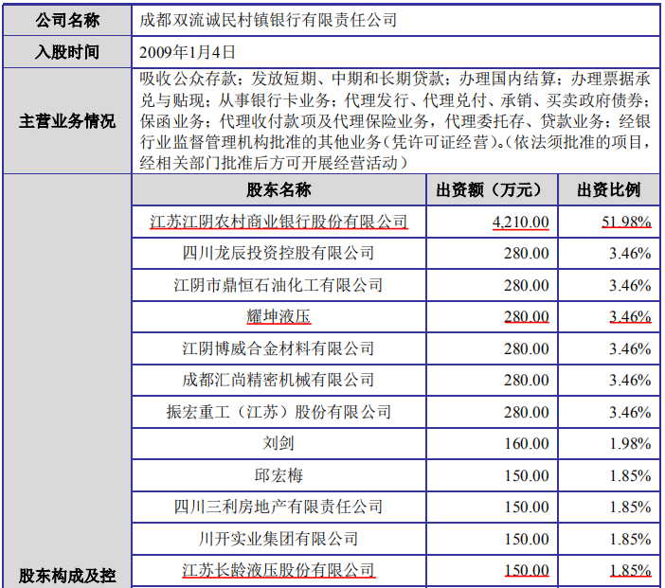The image size is (665, 588).
Task: Click 3.46% in the 振宏重工 row
Action: 630,412
